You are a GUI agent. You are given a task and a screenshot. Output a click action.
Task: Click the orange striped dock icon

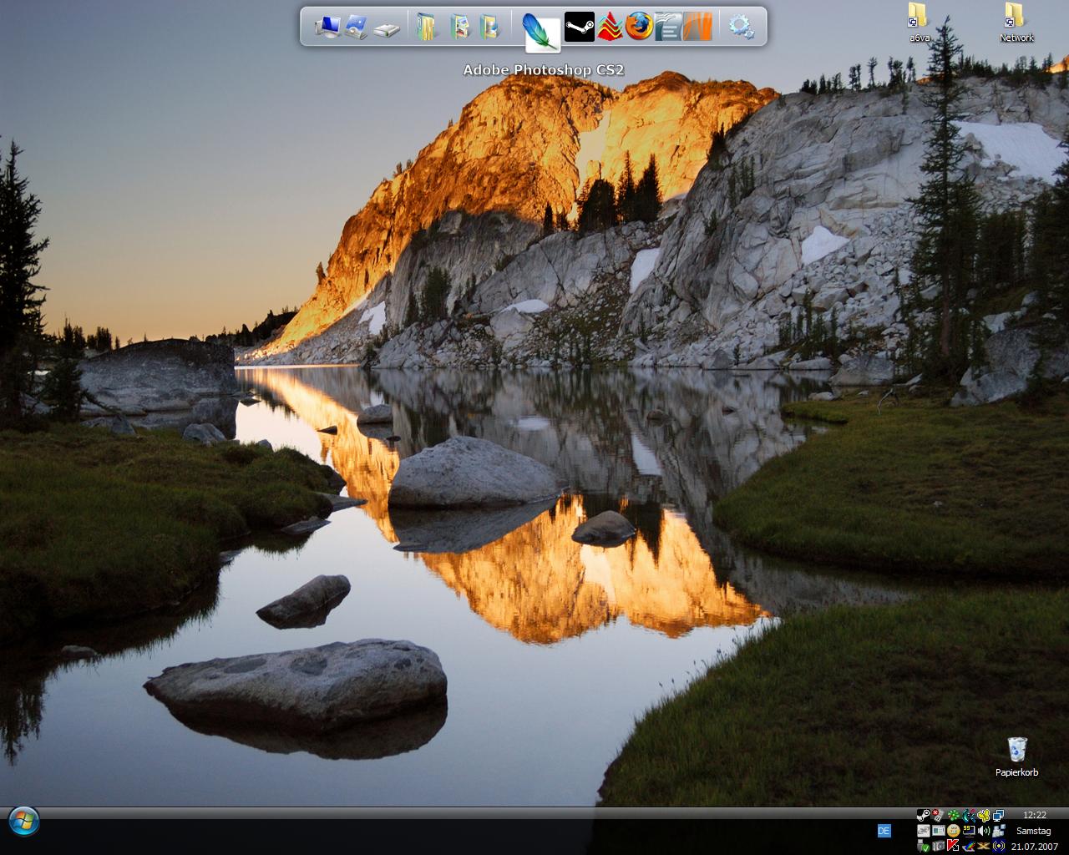tap(697, 27)
